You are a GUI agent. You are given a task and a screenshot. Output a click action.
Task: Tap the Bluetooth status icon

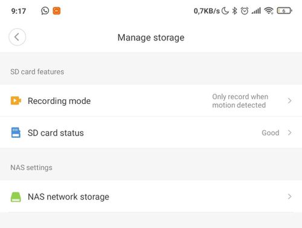tap(234, 11)
